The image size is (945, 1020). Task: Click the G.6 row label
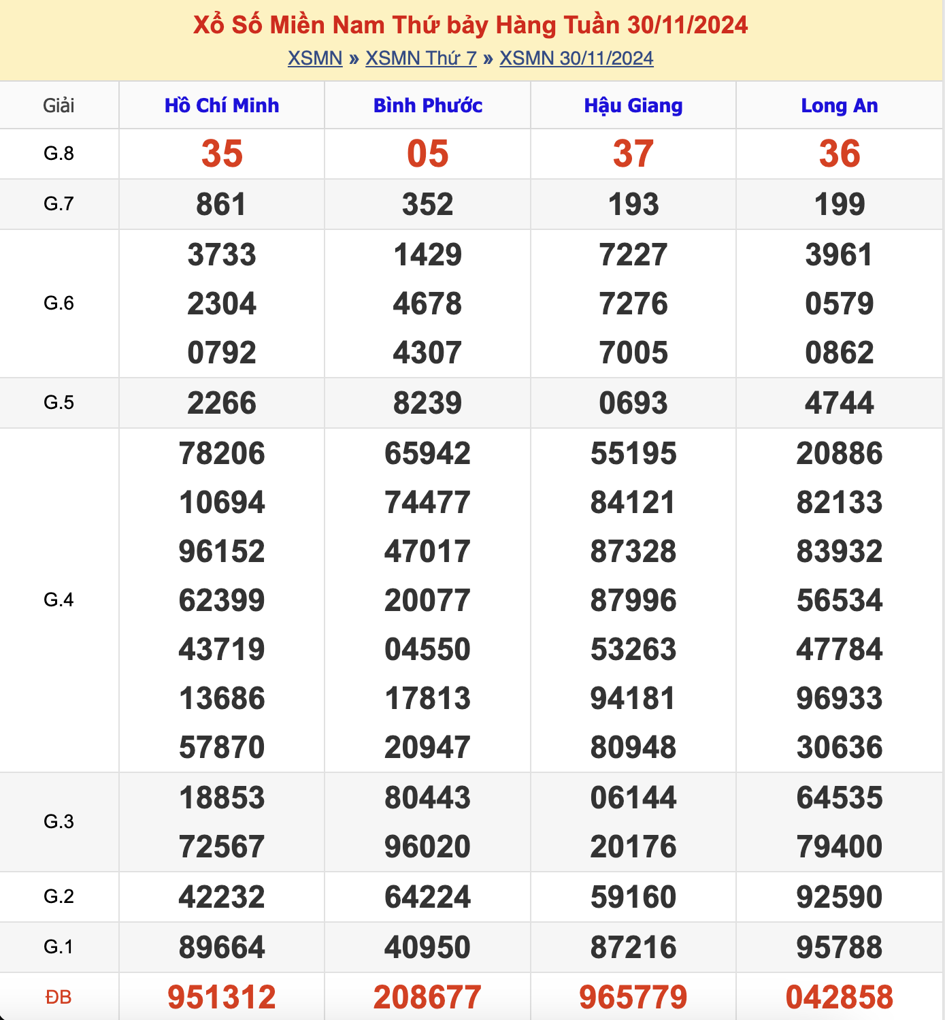coord(59,303)
